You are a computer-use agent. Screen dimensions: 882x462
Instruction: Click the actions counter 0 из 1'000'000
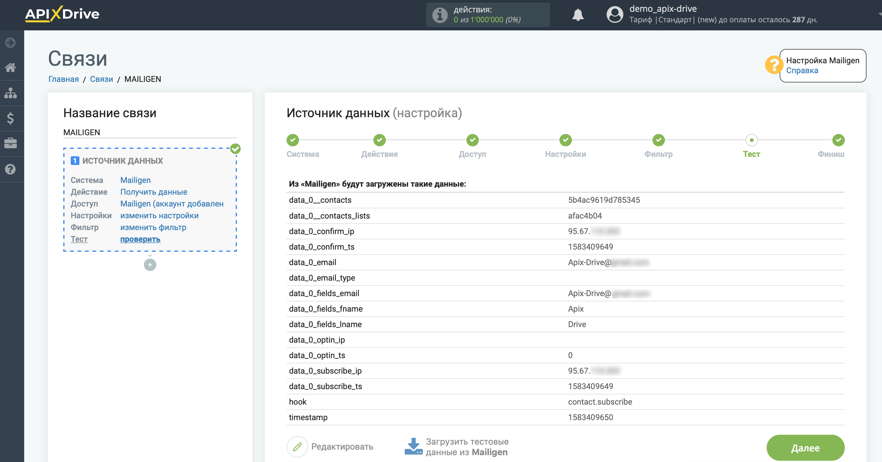[x=487, y=20]
